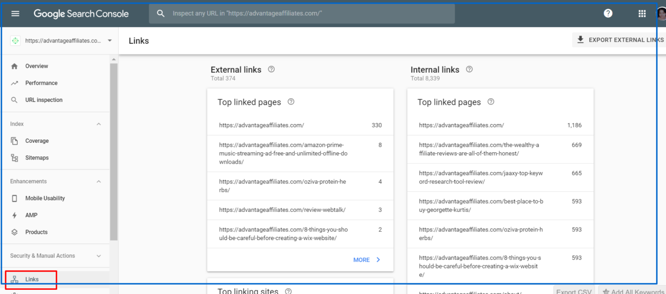Click Add All Keywords button
666x294 pixels.
632,292
